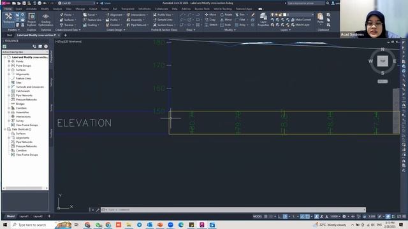Select the Fillet tool
The image size is (408, 229).
240,20
